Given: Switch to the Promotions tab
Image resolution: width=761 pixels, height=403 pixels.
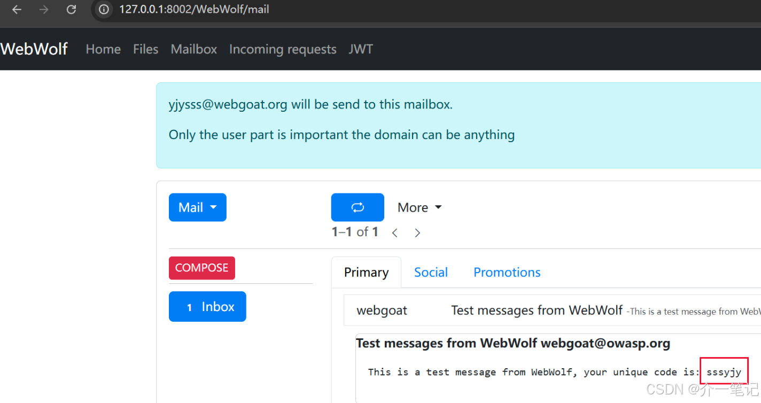Looking at the screenshot, I should (x=507, y=273).
